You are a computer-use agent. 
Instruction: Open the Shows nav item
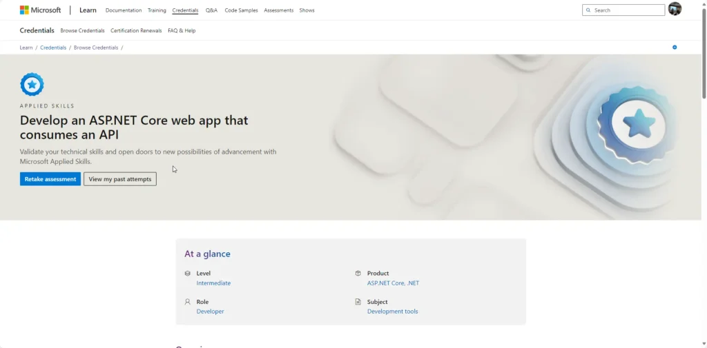(307, 10)
